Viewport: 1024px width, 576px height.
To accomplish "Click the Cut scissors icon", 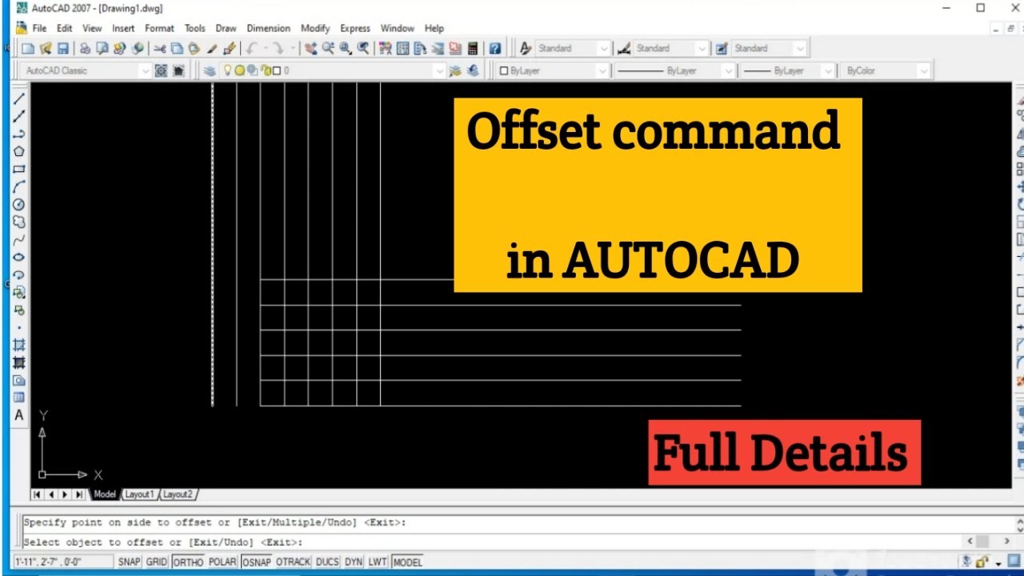I will click(159, 48).
